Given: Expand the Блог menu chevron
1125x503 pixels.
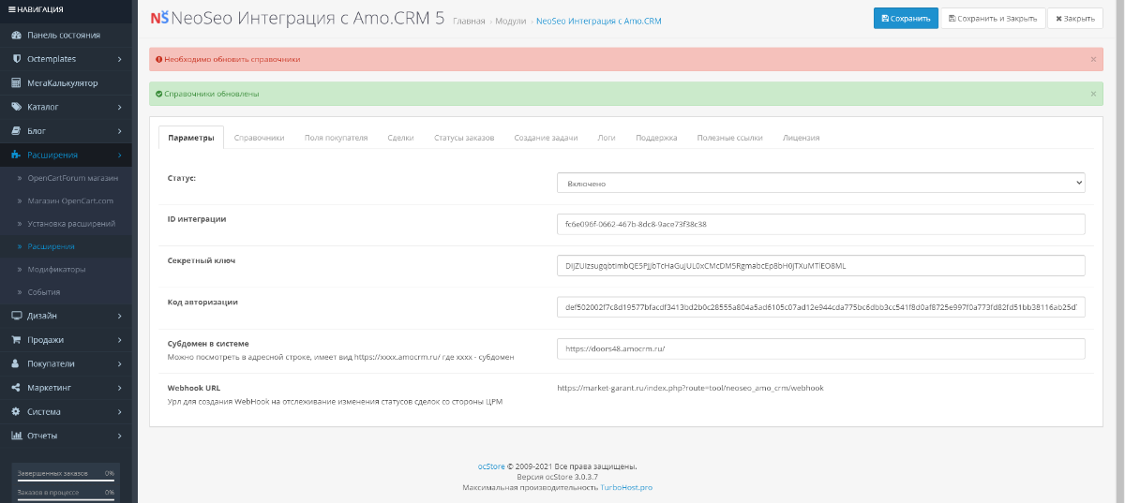Looking at the screenshot, I should pos(120,131).
